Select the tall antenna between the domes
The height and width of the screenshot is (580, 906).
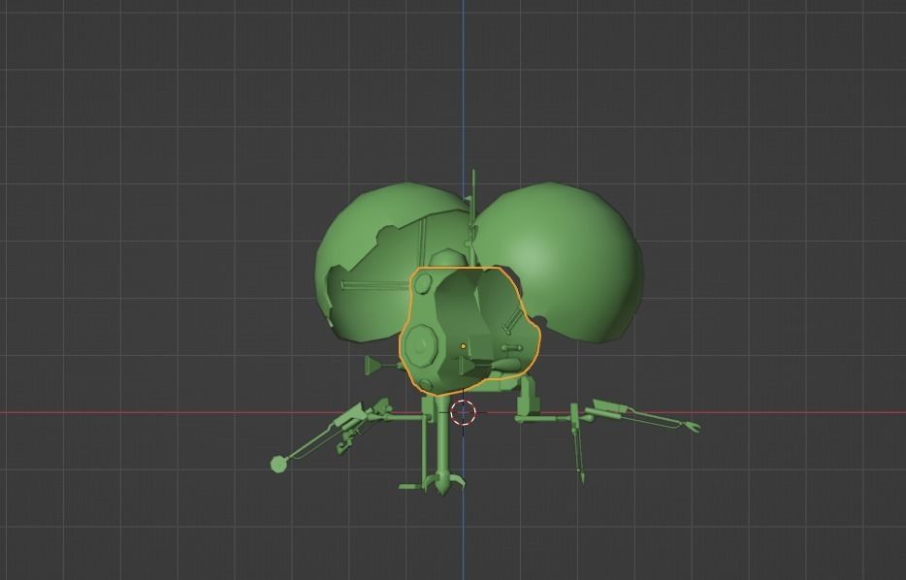[x=473, y=216]
